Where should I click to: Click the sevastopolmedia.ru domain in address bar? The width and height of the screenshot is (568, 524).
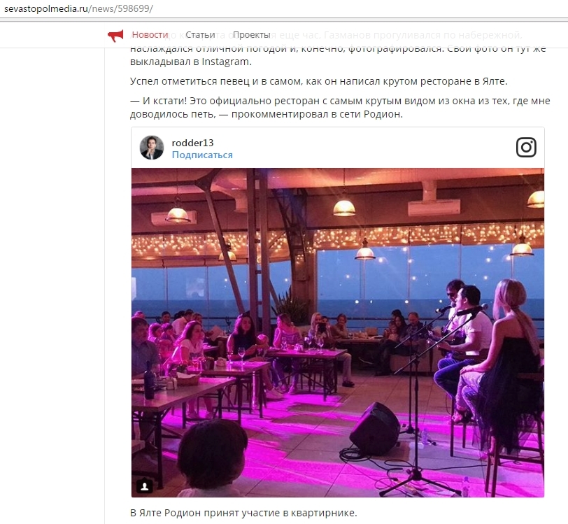tap(46, 8)
